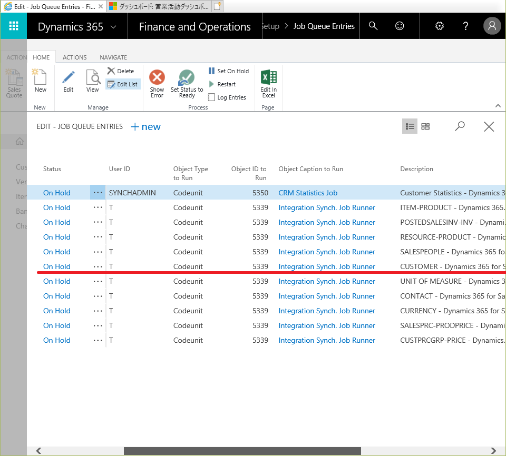Click the Delete X icon
506x456 pixels.
click(111, 71)
